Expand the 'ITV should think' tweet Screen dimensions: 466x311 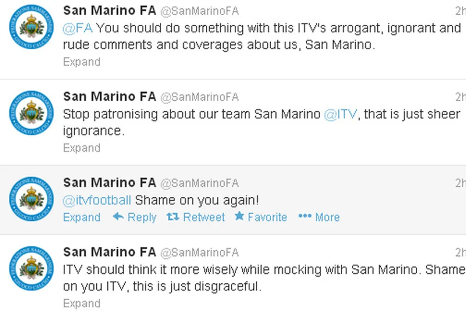(x=82, y=303)
